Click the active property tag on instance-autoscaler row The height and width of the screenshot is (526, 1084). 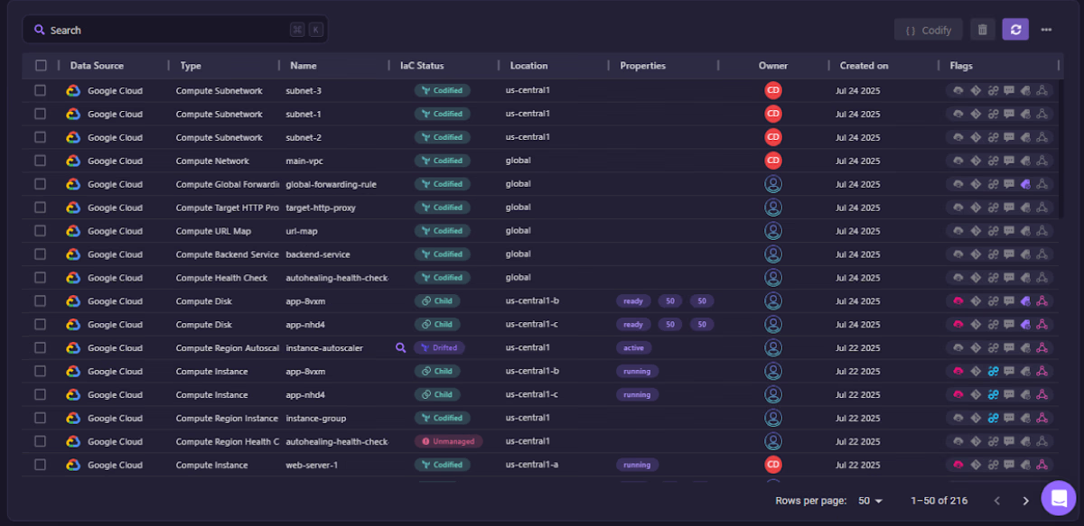[634, 347]
